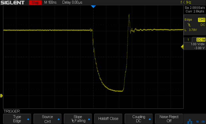The width and height of the screenshot is (206, 124).
Task: Select the Delay 0.00µs readout
Action: (72, 2)
